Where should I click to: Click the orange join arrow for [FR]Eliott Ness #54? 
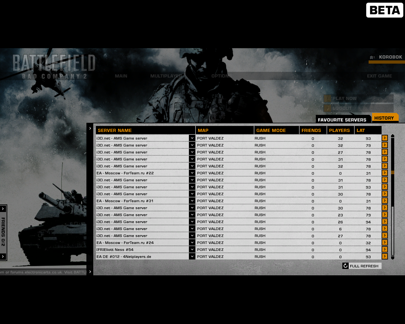[385, 249]
